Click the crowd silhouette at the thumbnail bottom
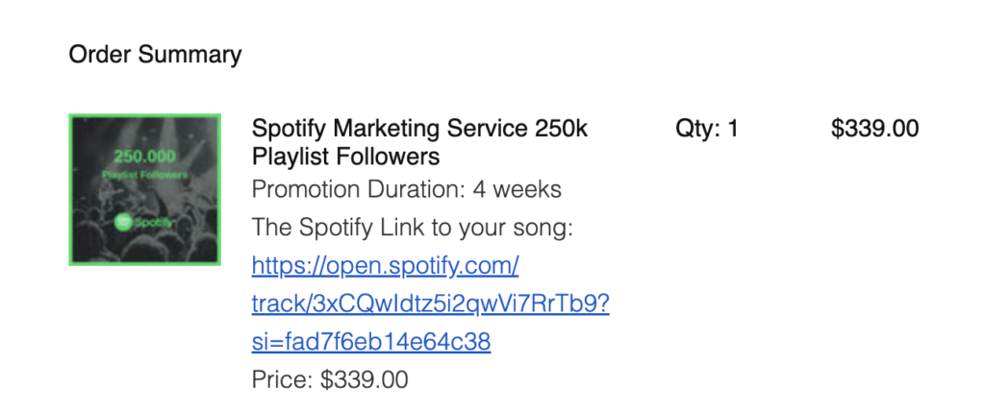Viewport: 985px width, 413px height. 144,248
